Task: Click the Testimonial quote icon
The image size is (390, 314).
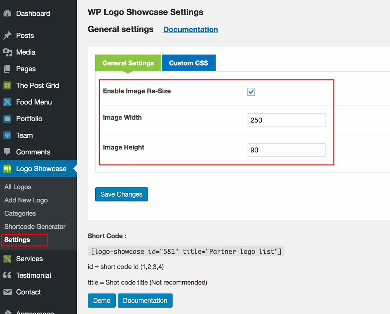Action: pos(7,275)
